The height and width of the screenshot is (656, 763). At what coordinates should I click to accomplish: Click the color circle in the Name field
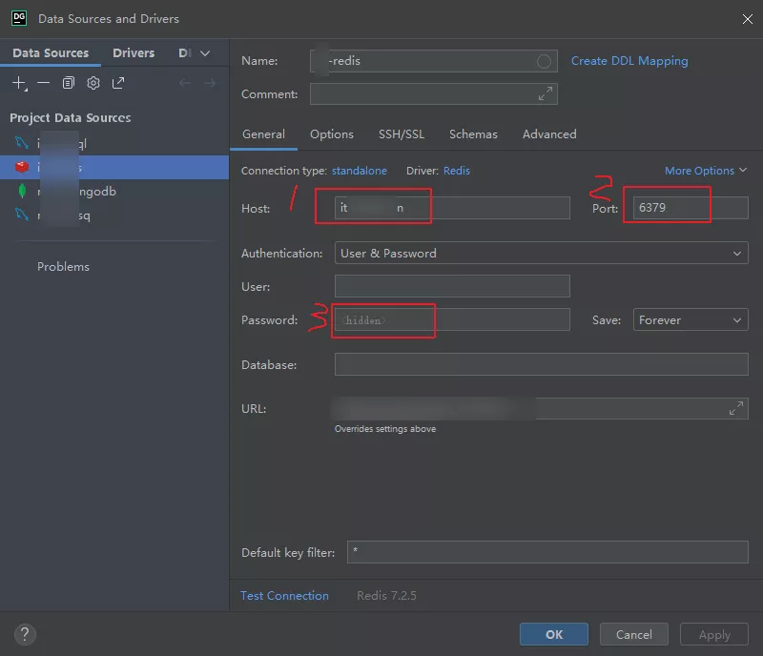point(544,61)
